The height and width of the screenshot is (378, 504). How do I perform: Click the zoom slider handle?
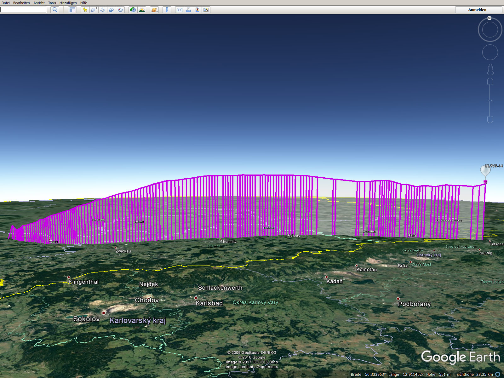(x=490, y=100)
